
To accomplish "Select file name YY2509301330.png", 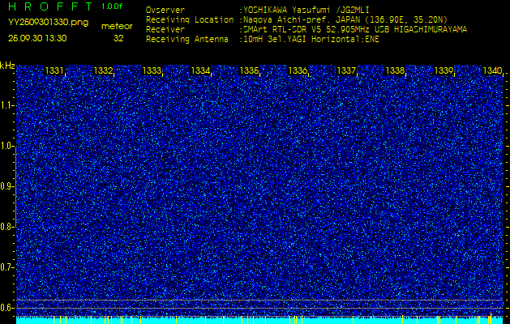I will click(x=48, y=23).
